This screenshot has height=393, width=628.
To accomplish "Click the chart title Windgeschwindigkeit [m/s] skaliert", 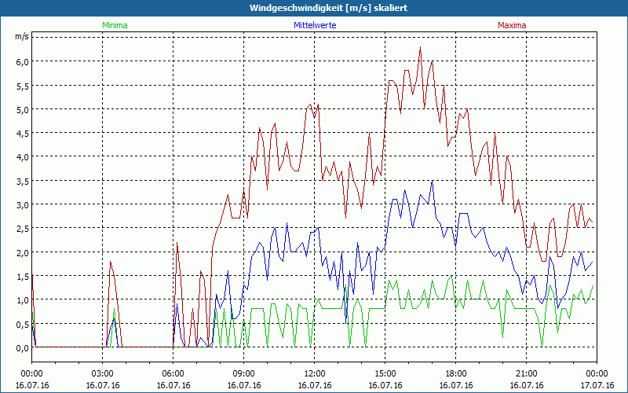I will 328,8.
